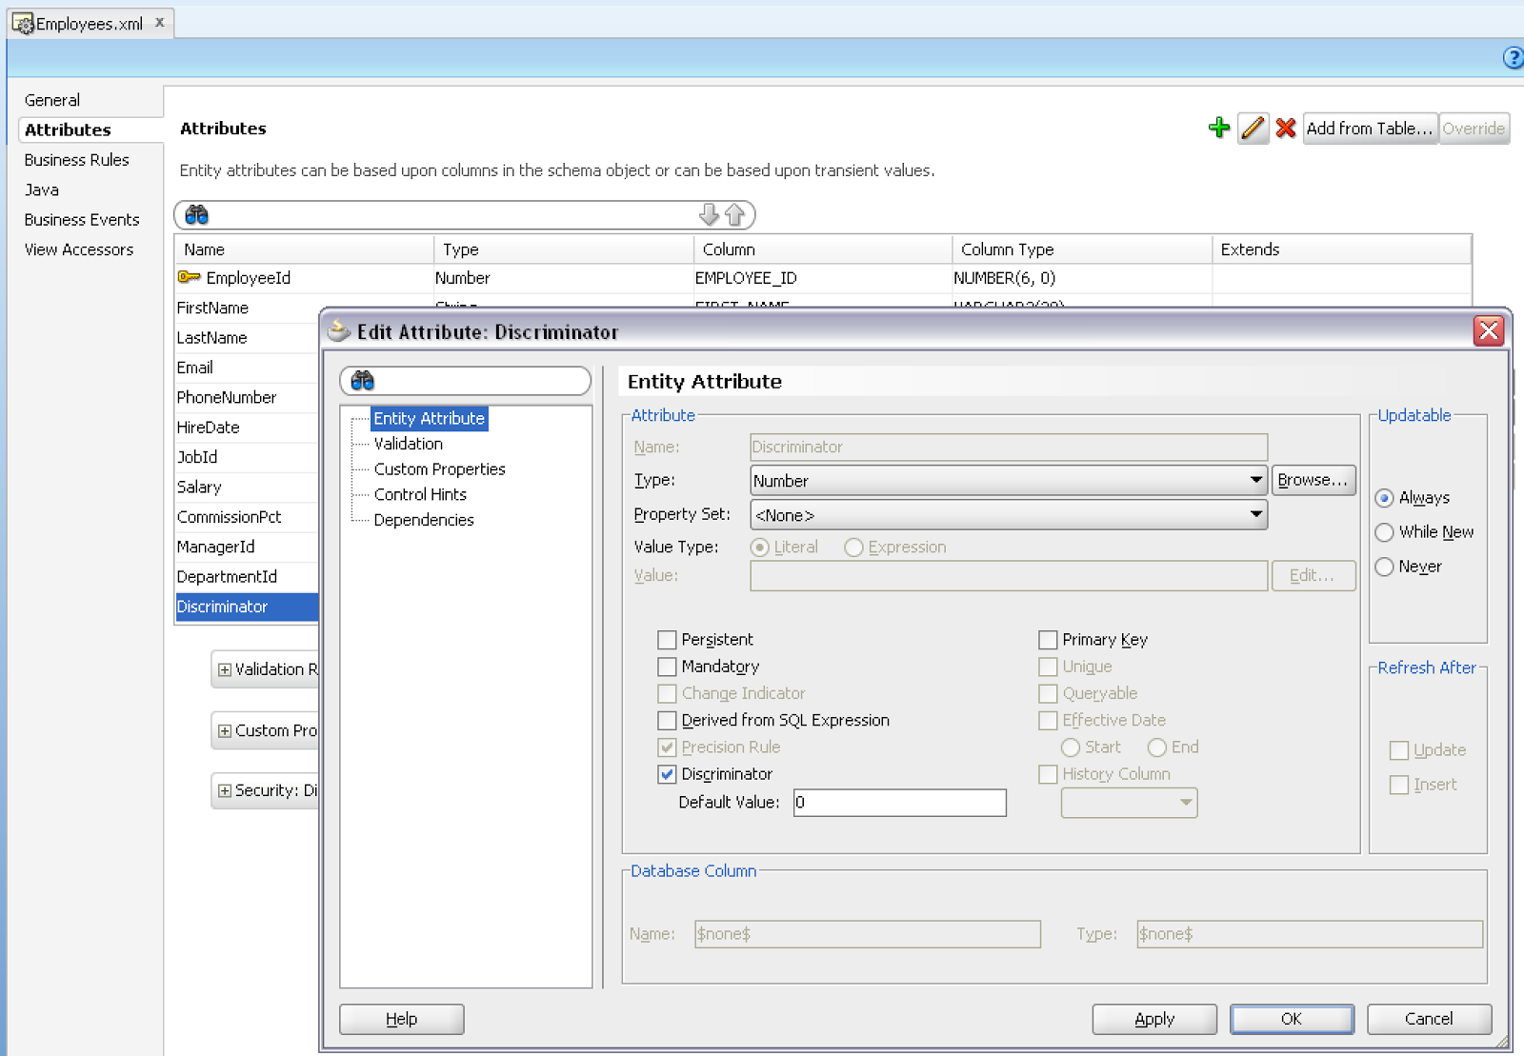Viewport: 1524px width, 1056px height.
Task: Select Control Hints in the dialog tree
Action: point(420,495)
